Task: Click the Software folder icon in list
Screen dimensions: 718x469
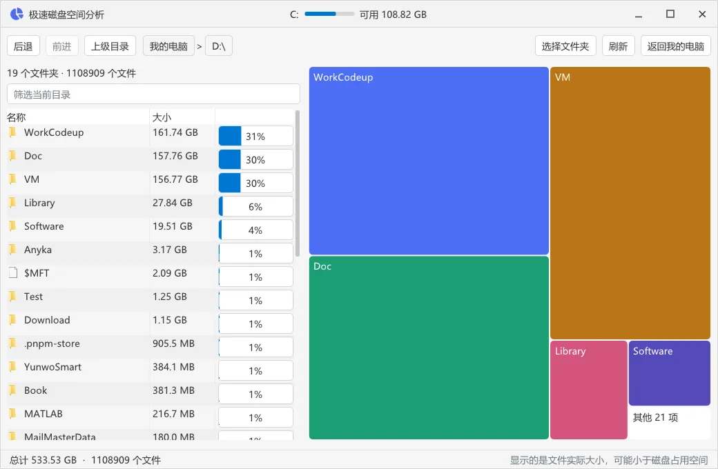Action: (13, 226)
